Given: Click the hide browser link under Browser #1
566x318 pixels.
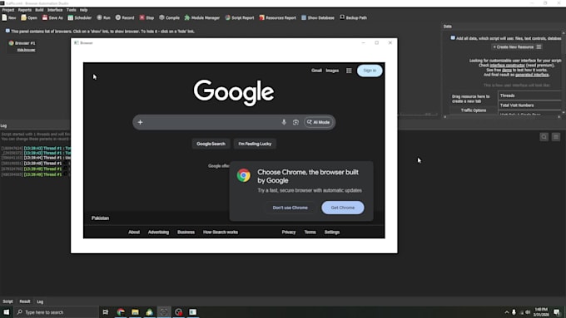Looking at the screenshot, I should (x=26, y=50).
